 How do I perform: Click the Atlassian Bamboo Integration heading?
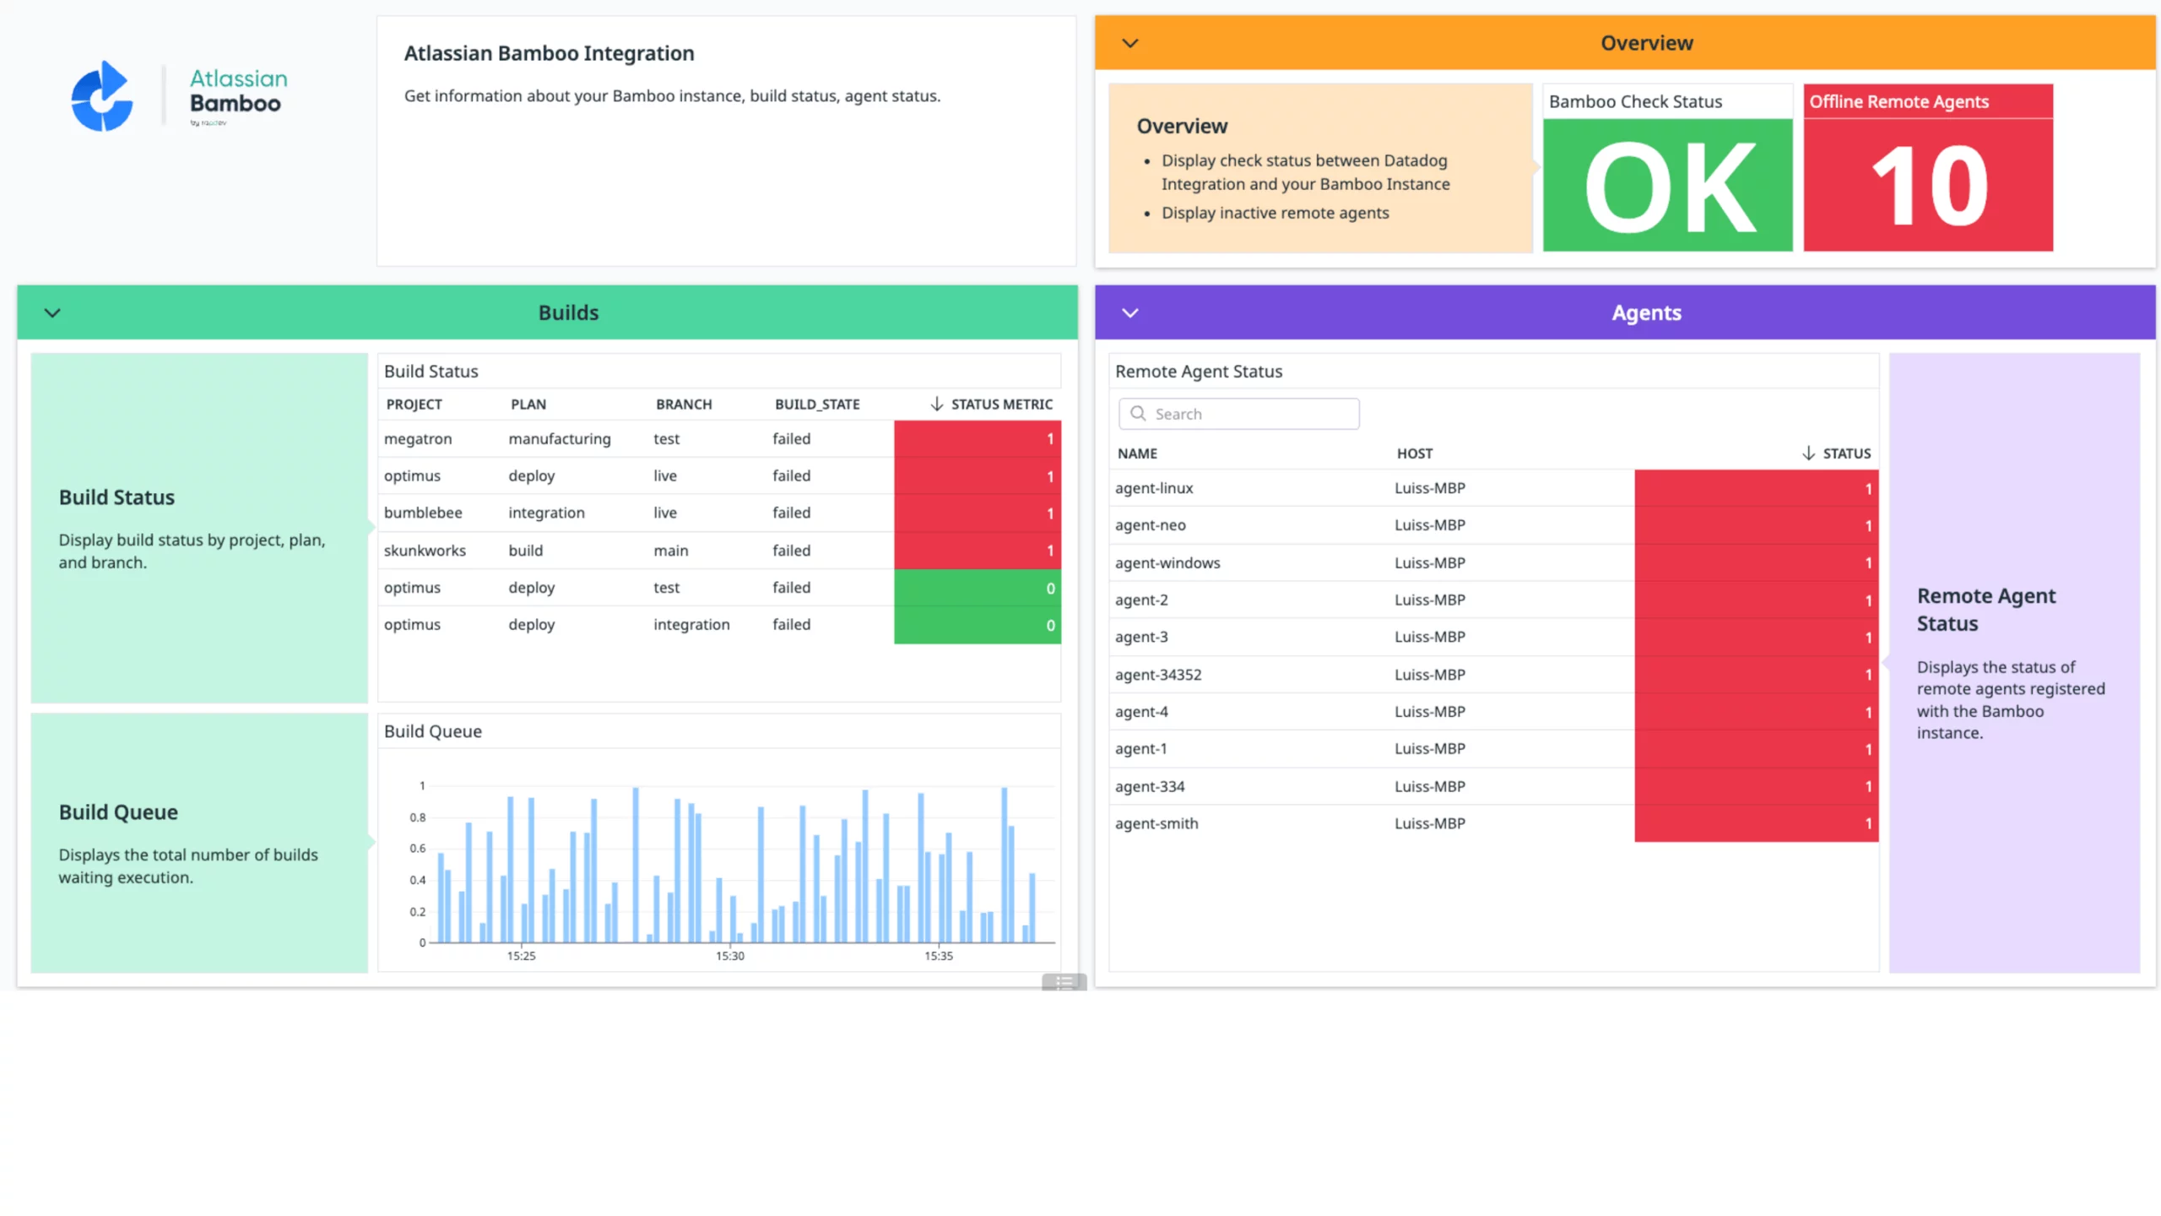click(549, 53)
